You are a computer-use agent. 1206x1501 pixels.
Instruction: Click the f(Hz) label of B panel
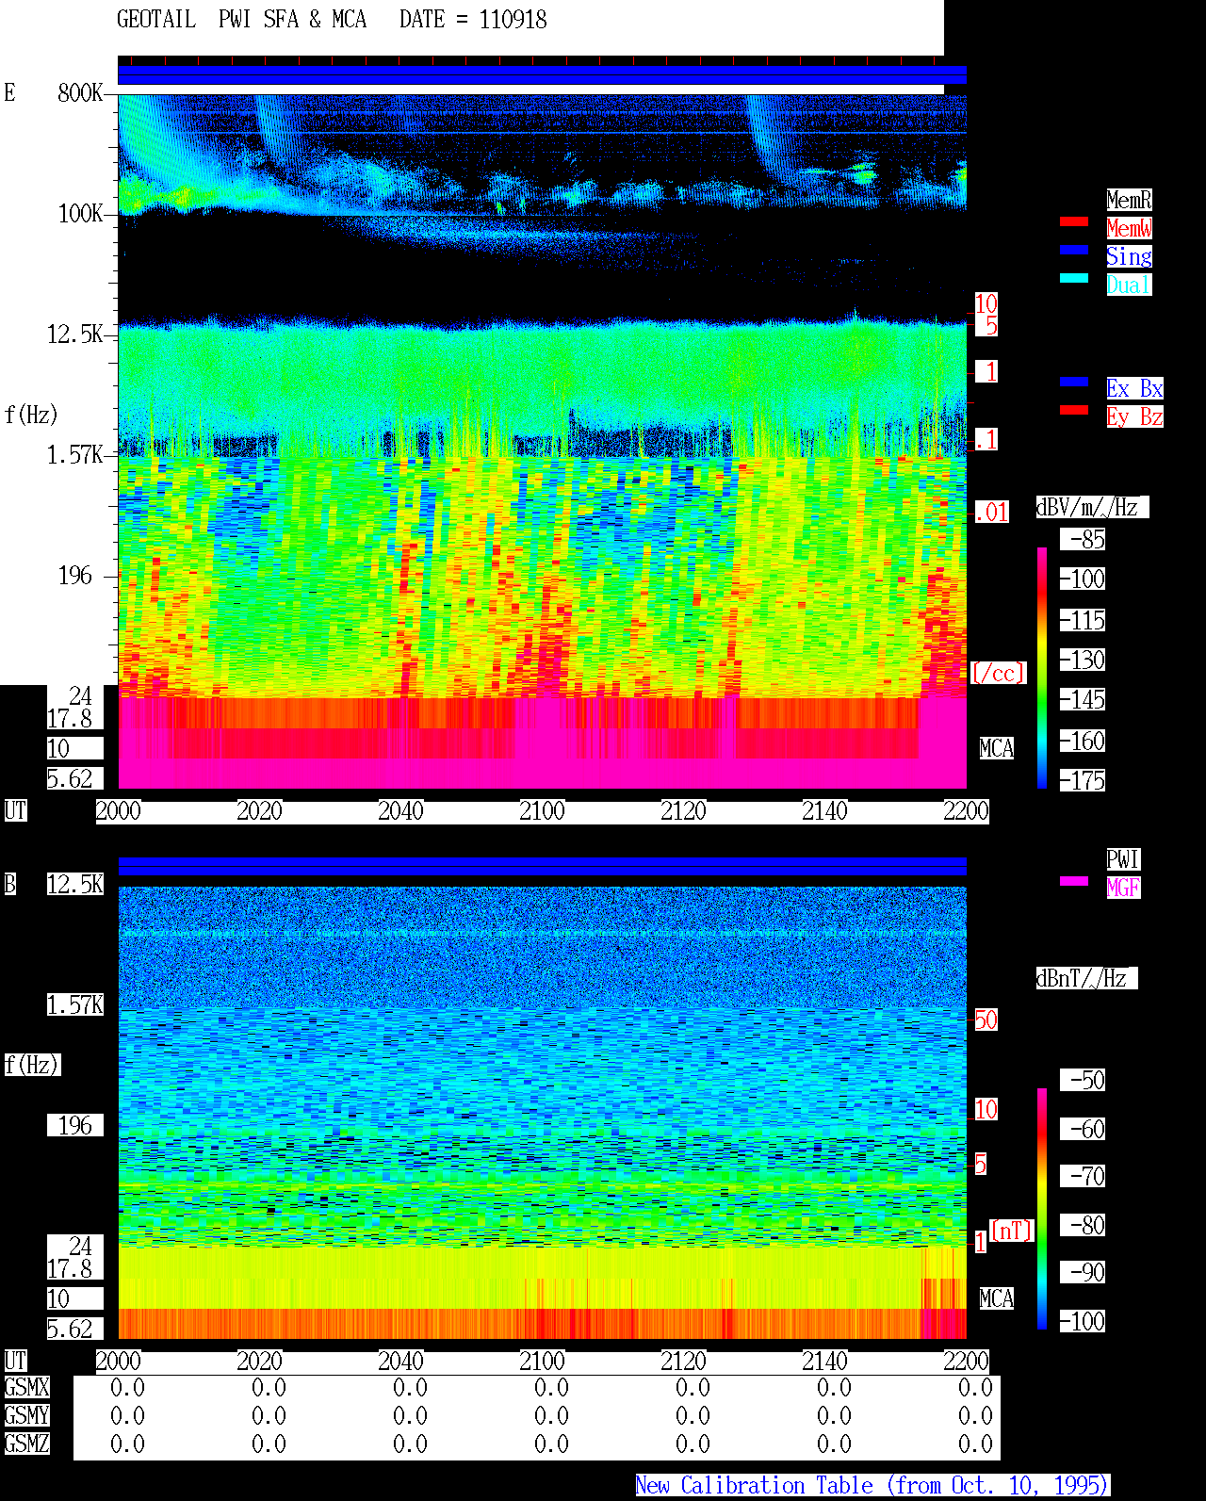[32, 1065]
